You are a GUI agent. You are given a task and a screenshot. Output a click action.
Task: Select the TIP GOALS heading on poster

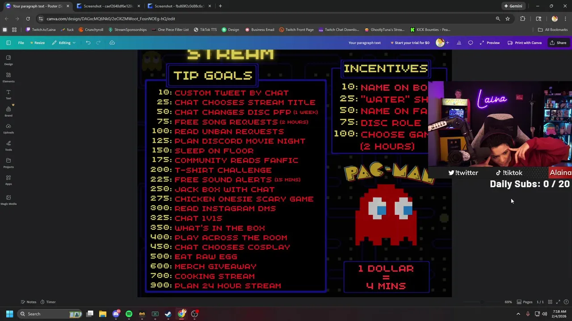point(213,75)
